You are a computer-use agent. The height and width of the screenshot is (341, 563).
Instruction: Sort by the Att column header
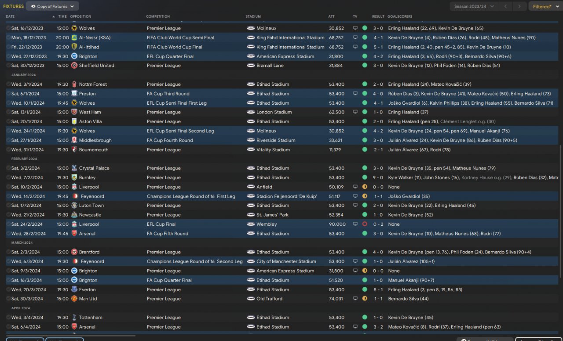(332, 17)
